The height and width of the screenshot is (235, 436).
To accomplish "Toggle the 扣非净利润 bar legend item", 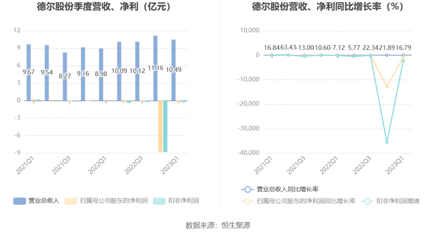I will click(159, 201).
